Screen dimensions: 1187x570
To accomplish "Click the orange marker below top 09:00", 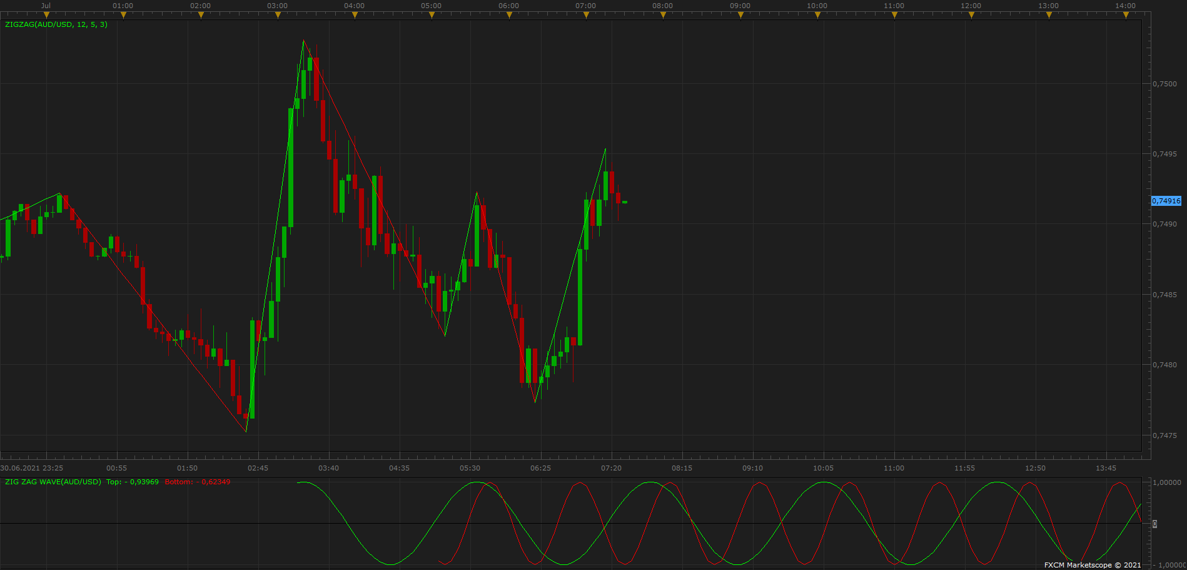I will tap(740, 15).
